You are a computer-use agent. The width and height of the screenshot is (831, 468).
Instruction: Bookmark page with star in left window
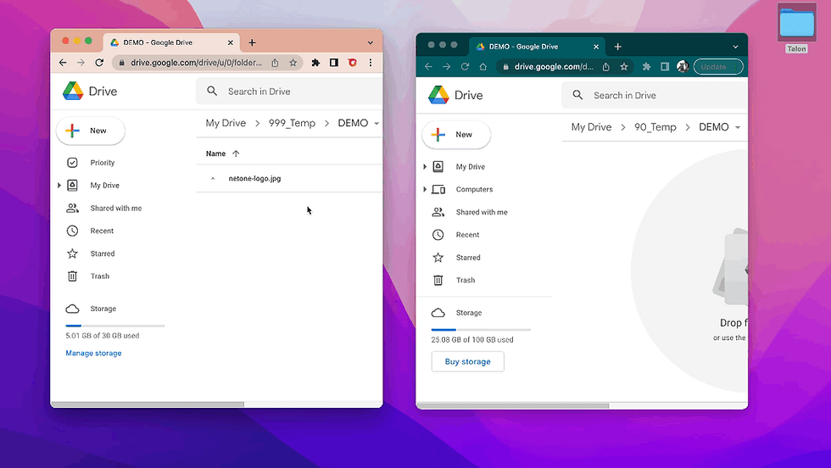[x=293, y=63]
